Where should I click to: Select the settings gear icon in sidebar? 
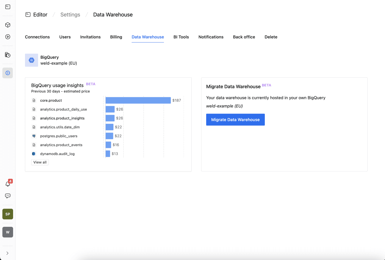[8, 73]
